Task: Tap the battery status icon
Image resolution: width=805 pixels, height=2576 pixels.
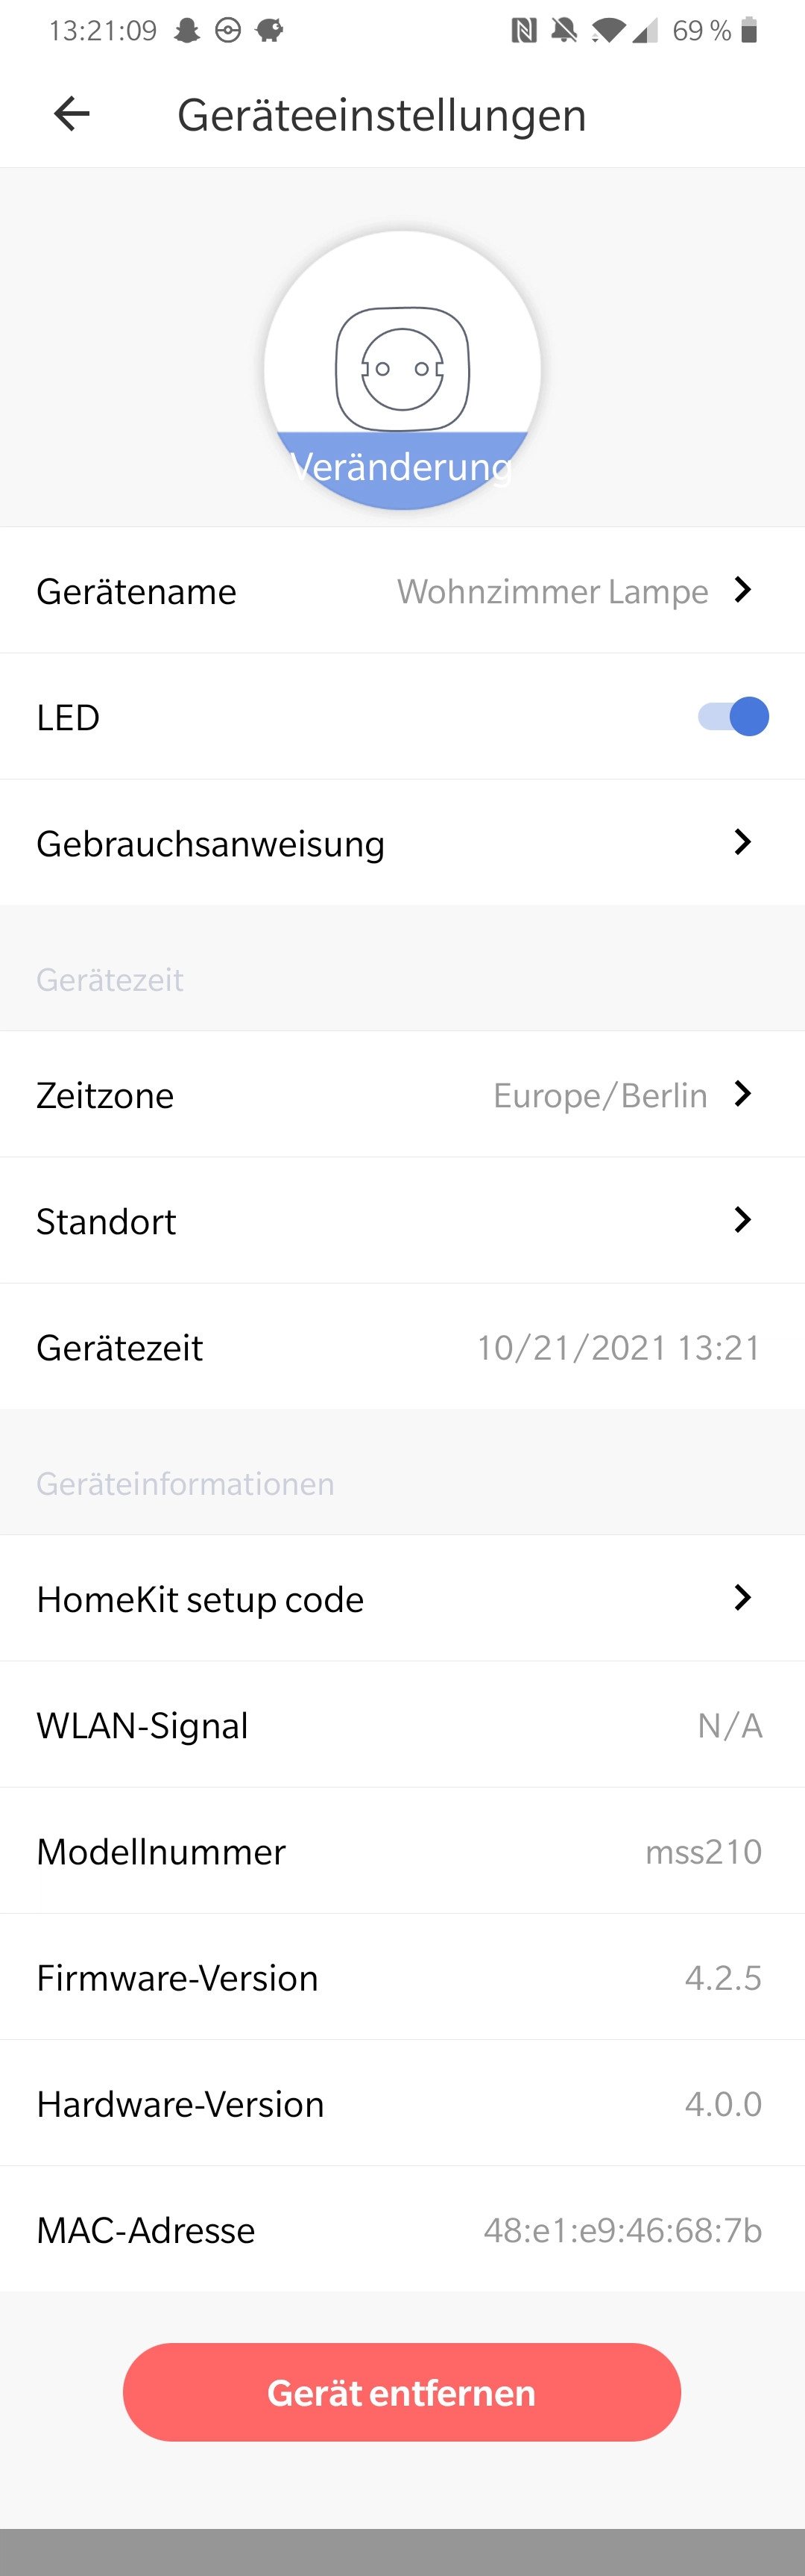Action: [749, 31]
